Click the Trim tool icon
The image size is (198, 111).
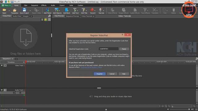[165, 11]
